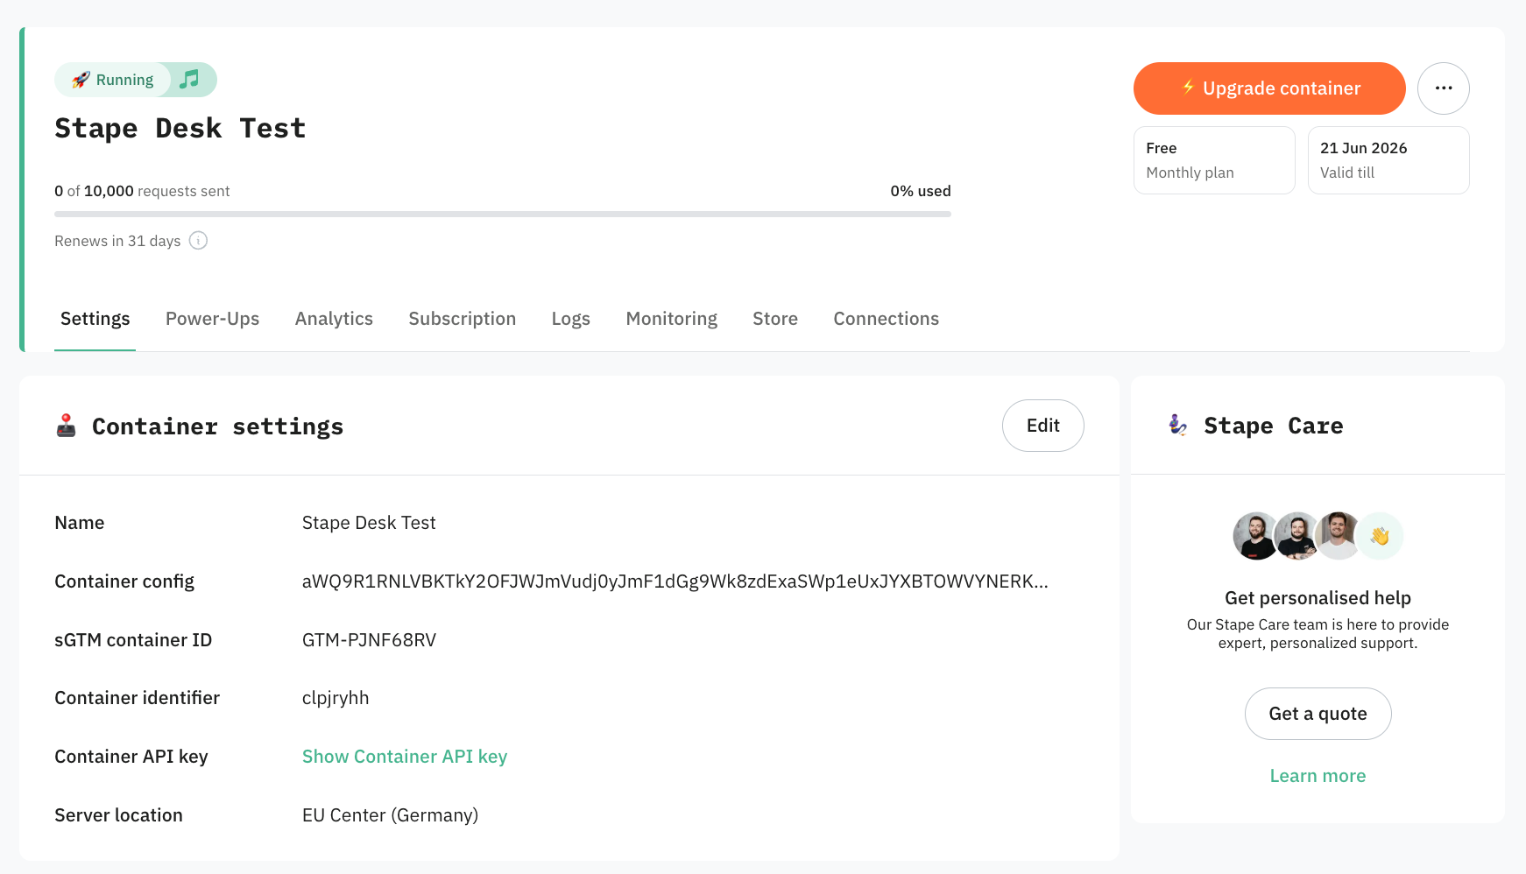Click the joystick icon by Container settings
The image size is (1526, 874).
pos(67,426)
